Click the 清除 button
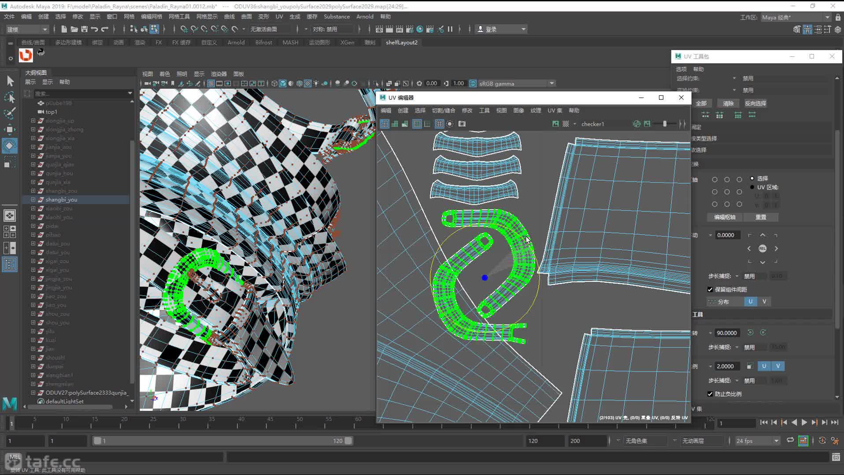 (x=728, y=103)
